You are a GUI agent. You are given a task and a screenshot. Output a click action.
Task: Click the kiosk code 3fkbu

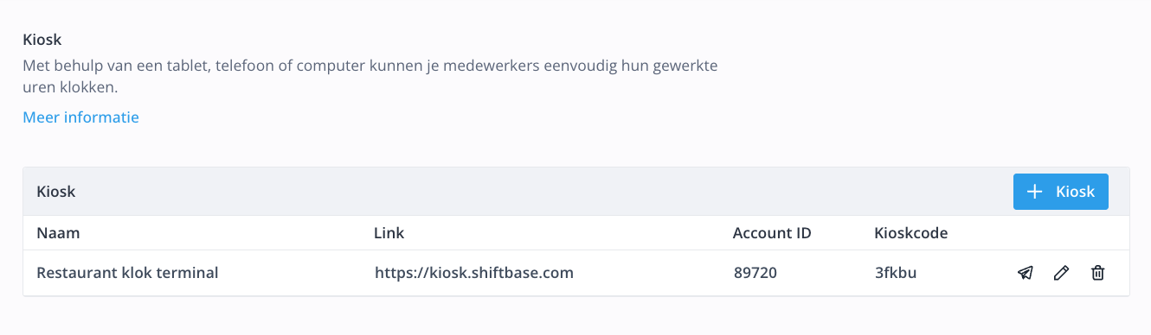click(x=896, y=274)
